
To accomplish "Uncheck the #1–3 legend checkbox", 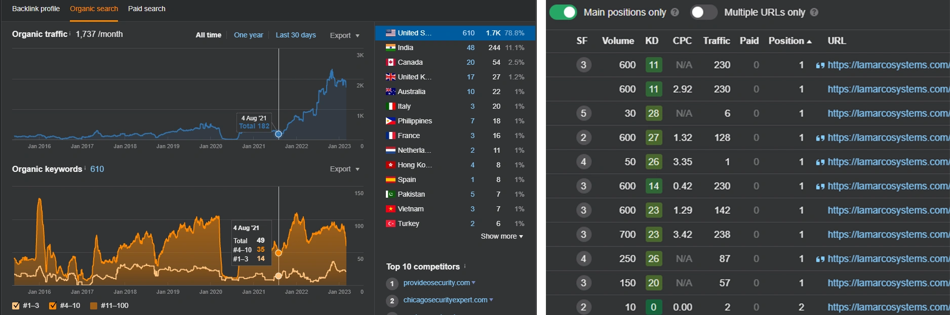I will click(16, 305).
